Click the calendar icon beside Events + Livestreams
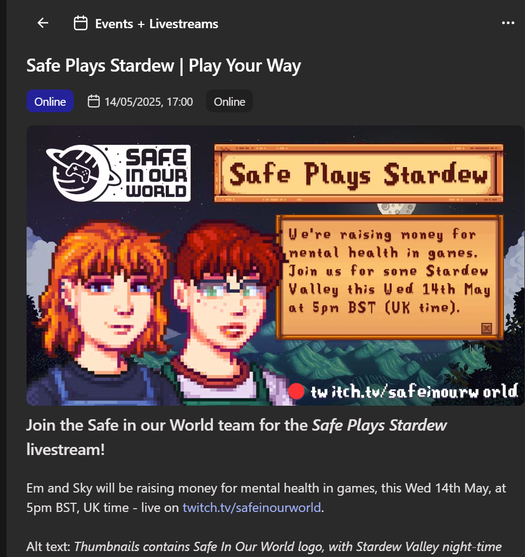 coord(81,23)
